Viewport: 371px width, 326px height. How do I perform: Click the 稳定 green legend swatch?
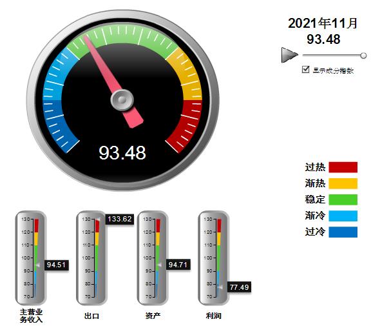click(x=343, y=199)
